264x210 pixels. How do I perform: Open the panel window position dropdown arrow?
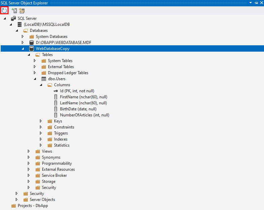pyautogui.click(x=251, y=3)
